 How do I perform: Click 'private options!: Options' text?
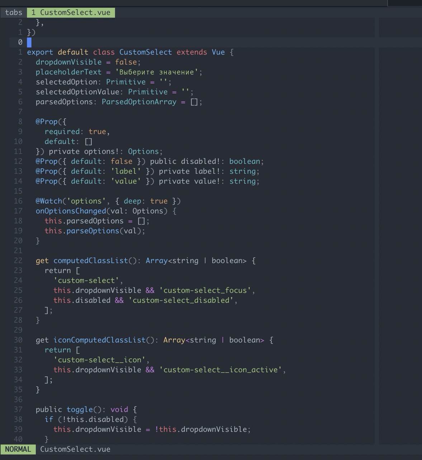point(104,152)
